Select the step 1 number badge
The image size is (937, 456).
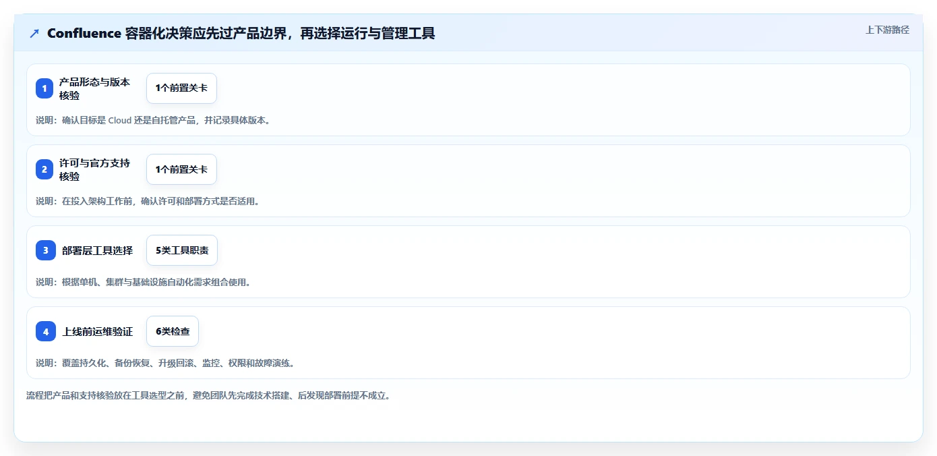point(44,88)
